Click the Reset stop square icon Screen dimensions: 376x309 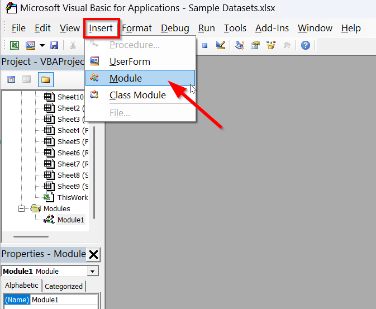[204, 45]
